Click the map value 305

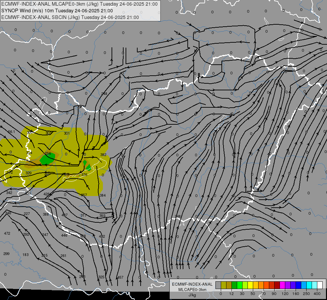coord(28,193)
